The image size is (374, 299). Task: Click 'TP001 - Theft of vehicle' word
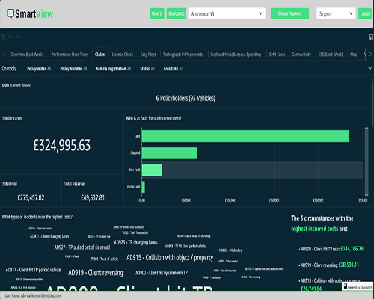tap(105, 259)
